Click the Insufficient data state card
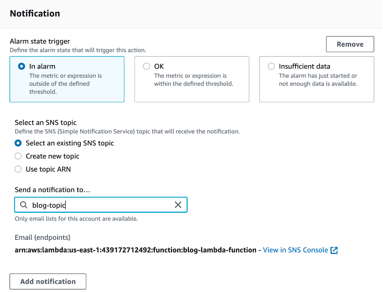The width and height of the screenshot is (383, 292). pyautogui.click(x=316, y=79)
